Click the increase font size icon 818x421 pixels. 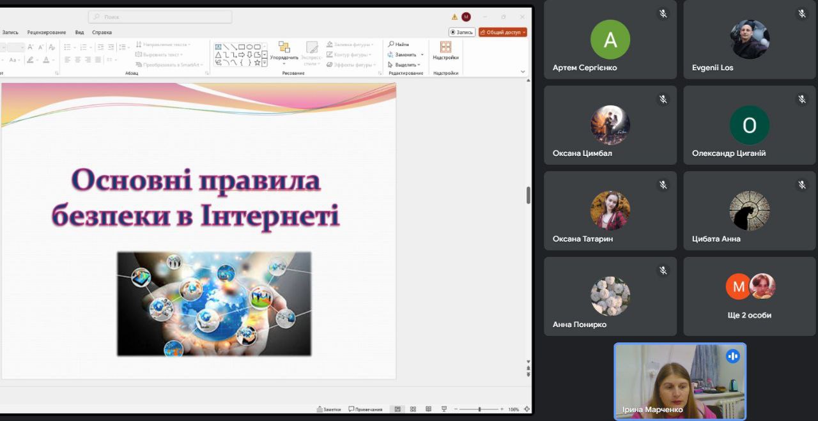(30, 47)
